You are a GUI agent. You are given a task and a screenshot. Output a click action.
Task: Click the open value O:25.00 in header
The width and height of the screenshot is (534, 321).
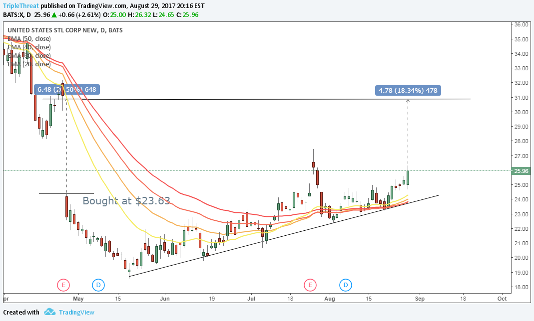point(114,15)
